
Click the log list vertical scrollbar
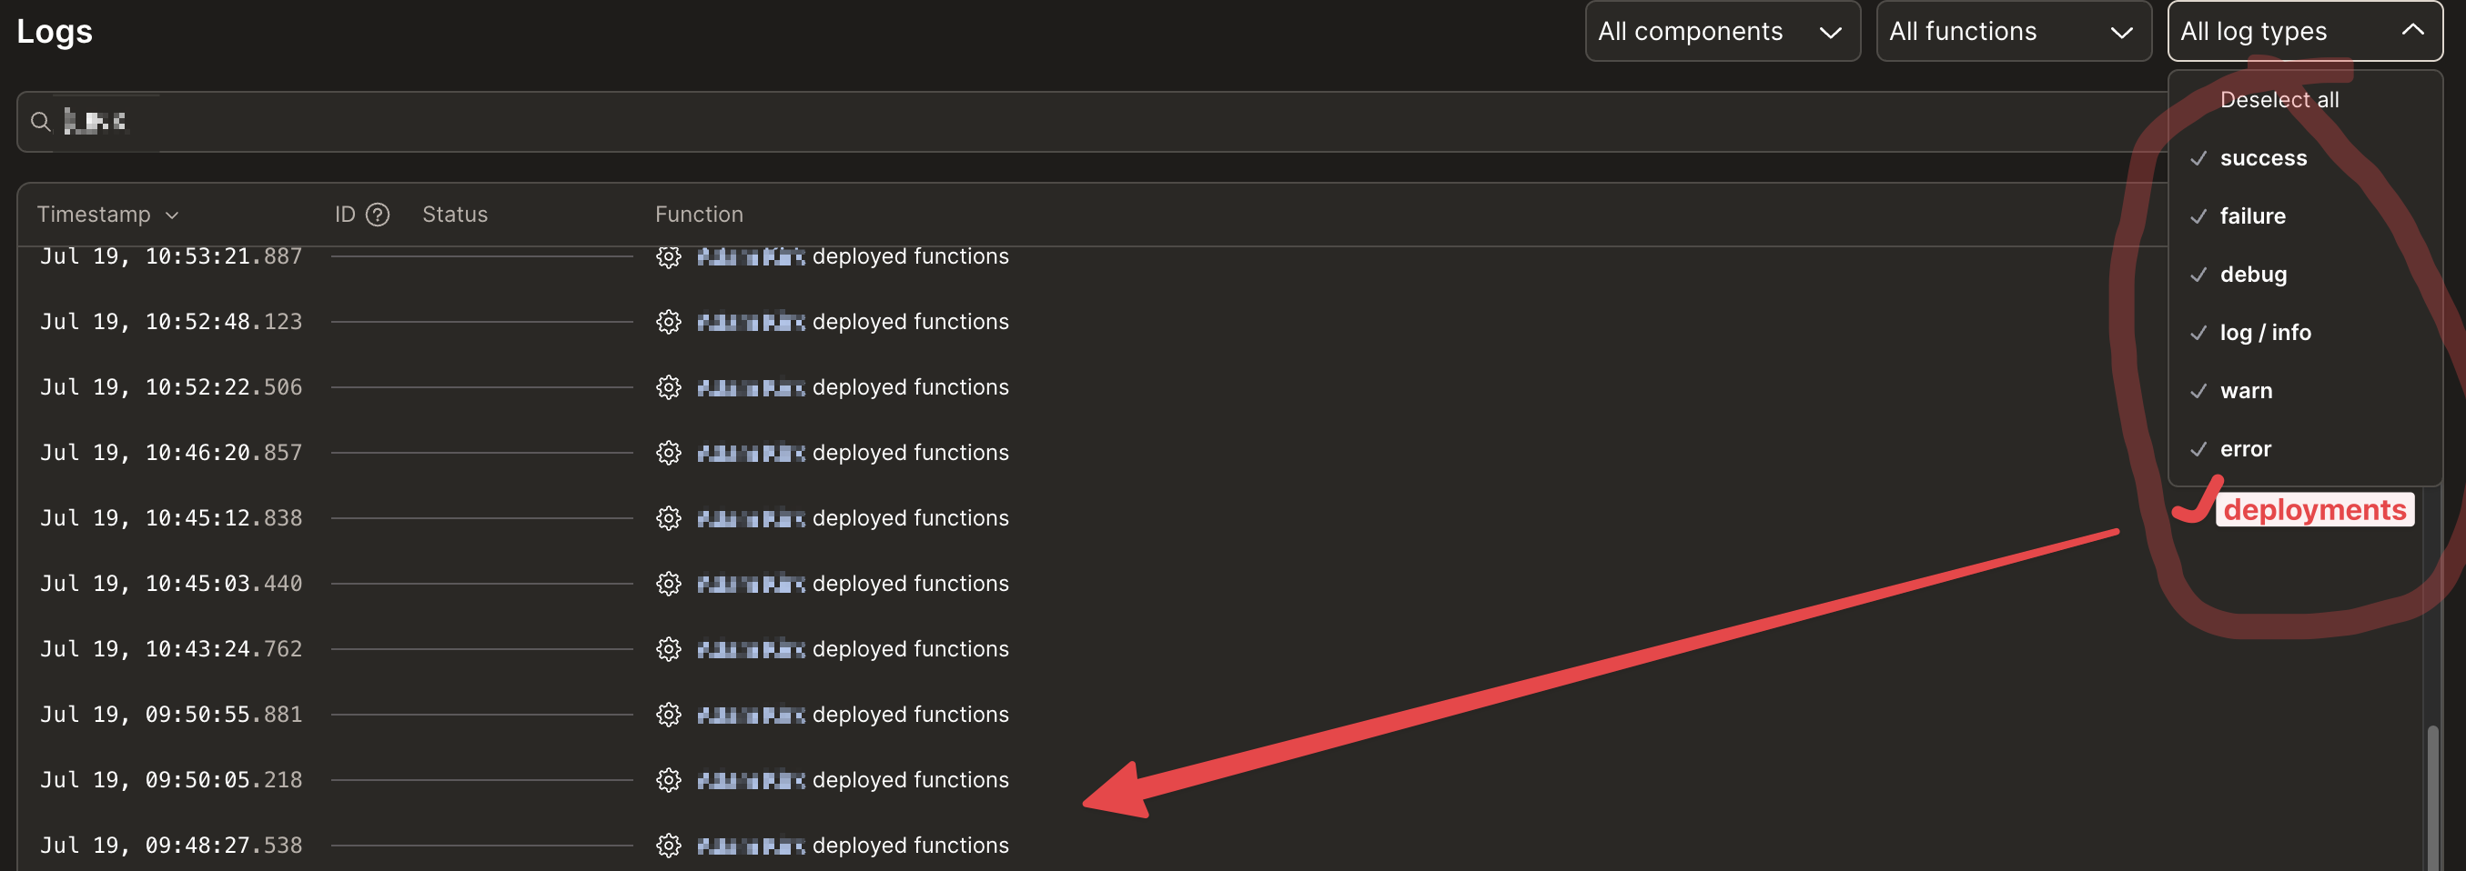pos(2431,798)
